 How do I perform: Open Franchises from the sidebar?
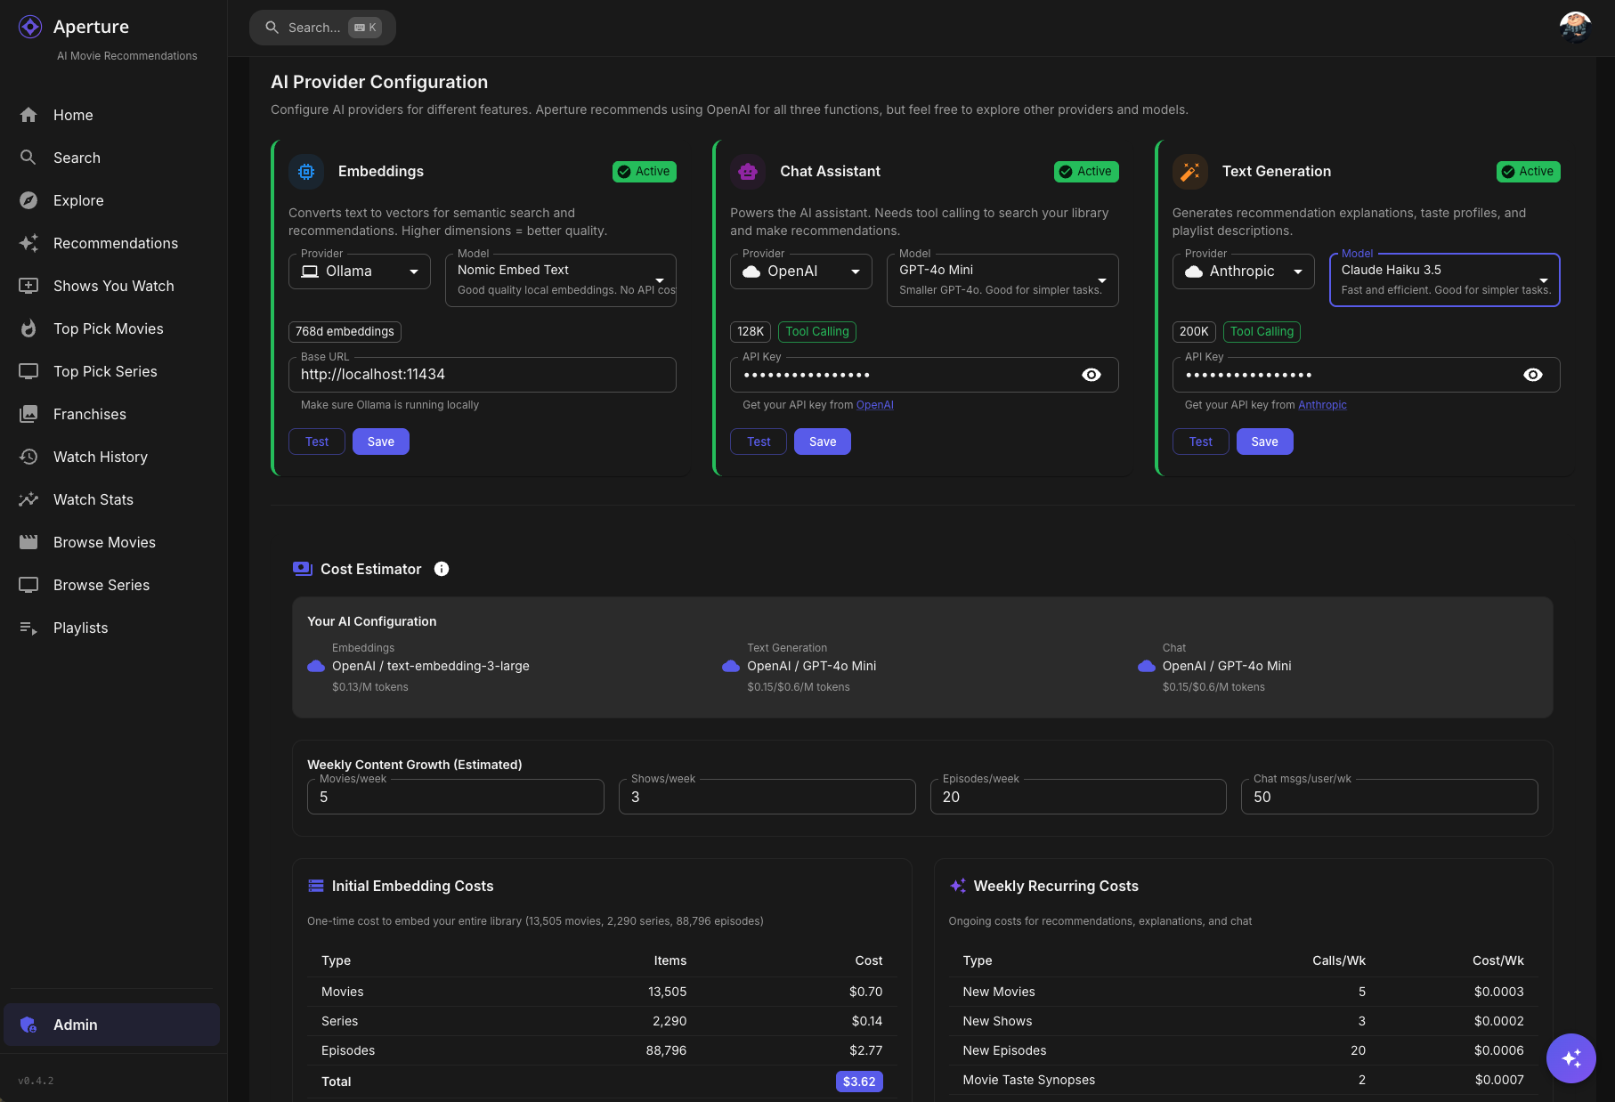[x=90, y=414]
